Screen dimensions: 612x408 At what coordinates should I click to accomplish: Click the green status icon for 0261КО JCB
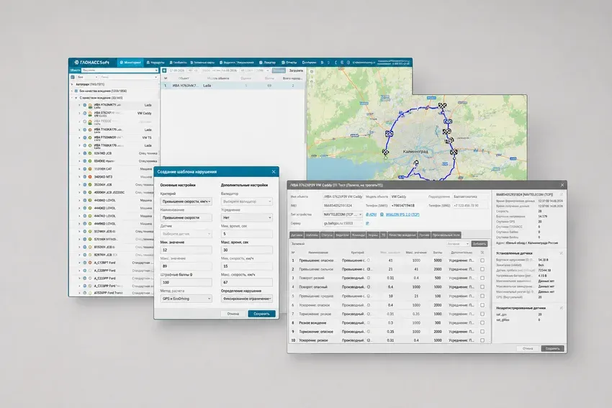[90, 153]
